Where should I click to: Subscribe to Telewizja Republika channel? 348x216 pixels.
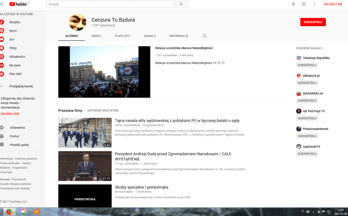[x=307, y=65]
